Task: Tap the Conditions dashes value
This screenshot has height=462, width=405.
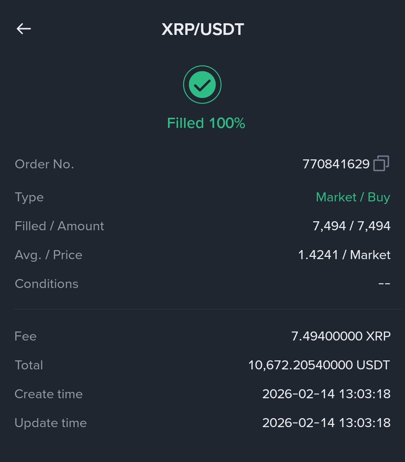Action: pos(384,284)
